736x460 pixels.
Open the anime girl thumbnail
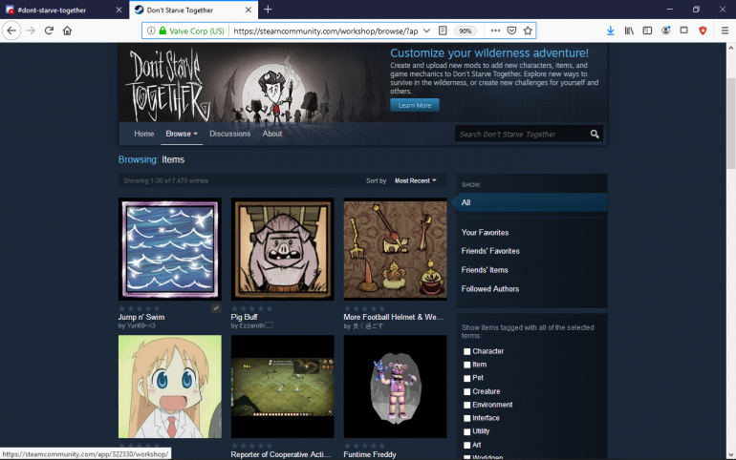170,387
